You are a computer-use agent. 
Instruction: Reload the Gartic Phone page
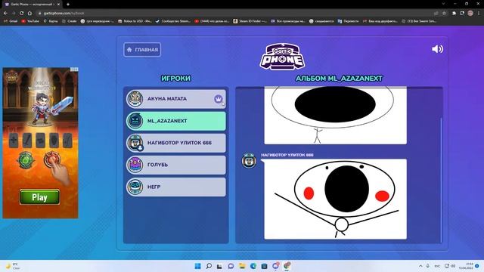click(21, 14)
